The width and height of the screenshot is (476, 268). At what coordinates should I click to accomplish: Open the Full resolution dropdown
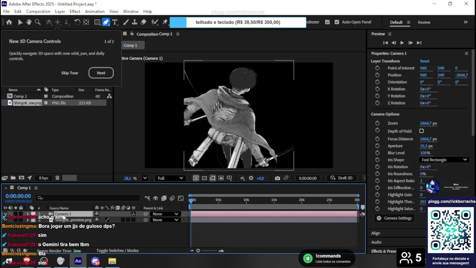[x=170, y=178]
